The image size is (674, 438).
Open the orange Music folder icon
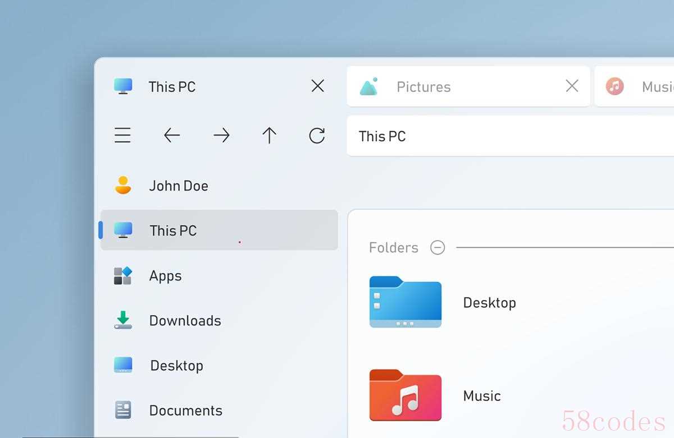tap(406, 395)
